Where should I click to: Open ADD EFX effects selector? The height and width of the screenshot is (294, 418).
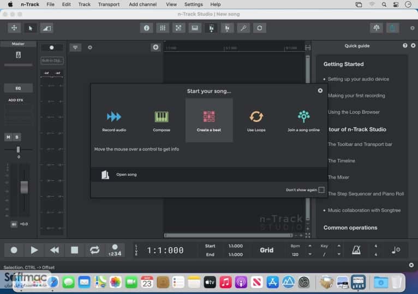(16, 100)
